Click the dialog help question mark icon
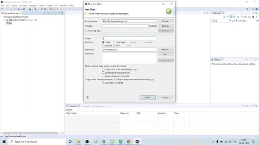Image resolution: width=259 pixels, height=145 pixels. click(x=87, y=97)
